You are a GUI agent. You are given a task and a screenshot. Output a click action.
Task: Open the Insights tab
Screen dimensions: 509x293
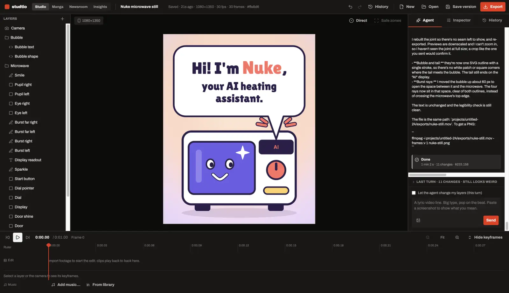[x=100, y=7]
